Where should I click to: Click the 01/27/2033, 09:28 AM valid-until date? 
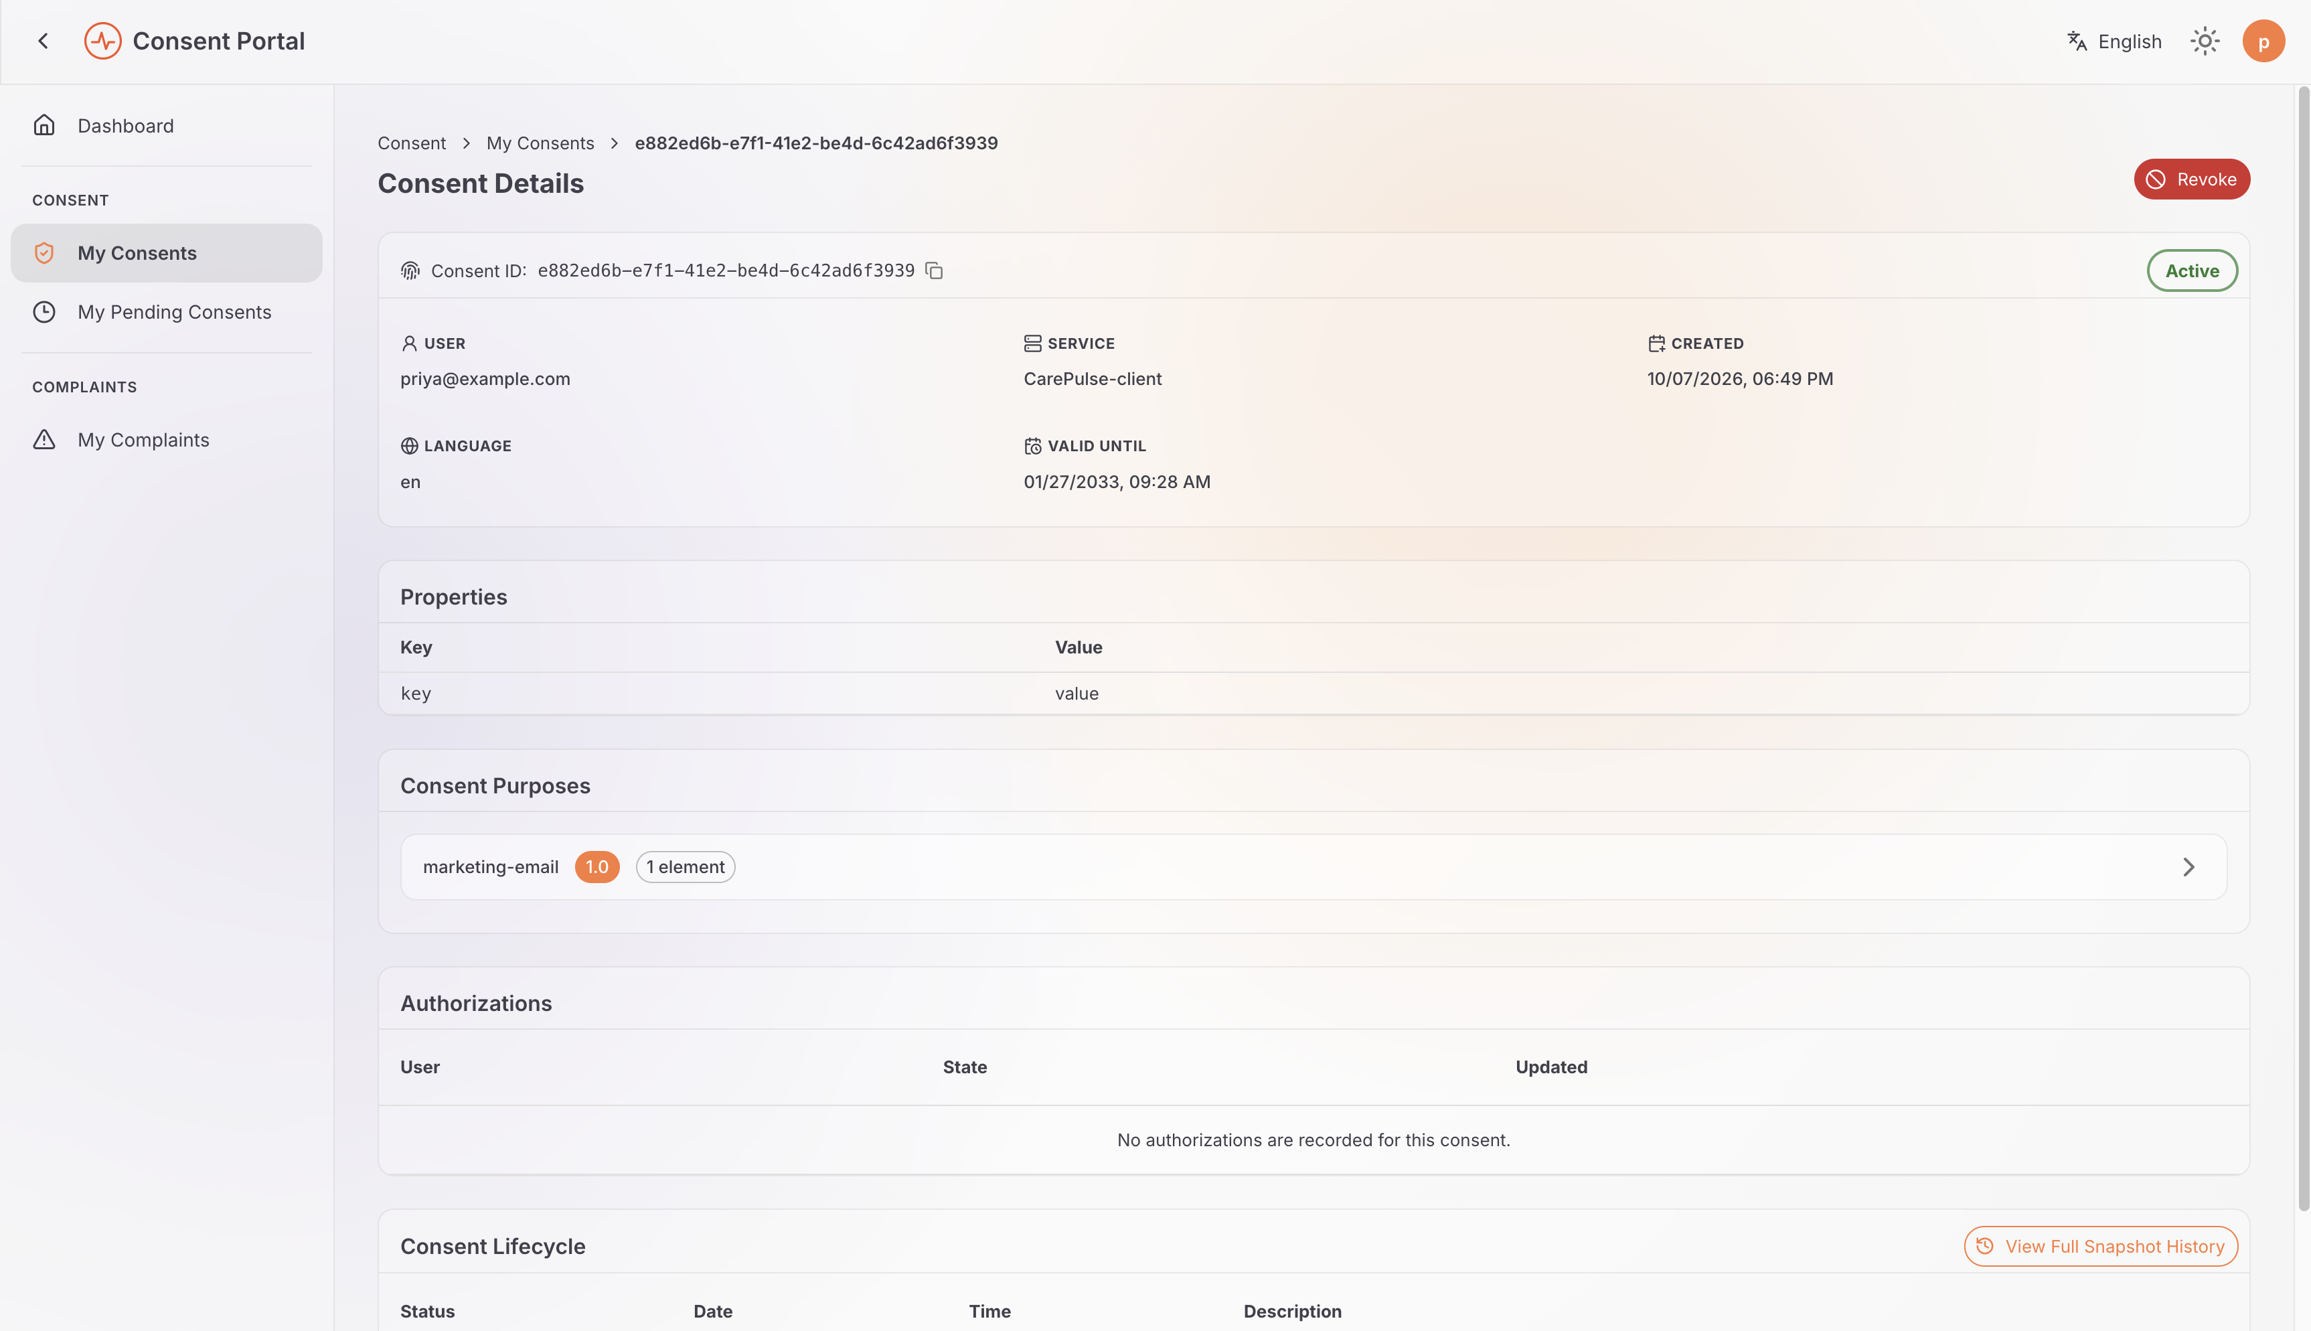pos(1117,482)
